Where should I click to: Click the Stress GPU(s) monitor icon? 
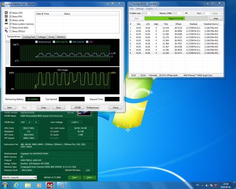click(x=6, y=31)
